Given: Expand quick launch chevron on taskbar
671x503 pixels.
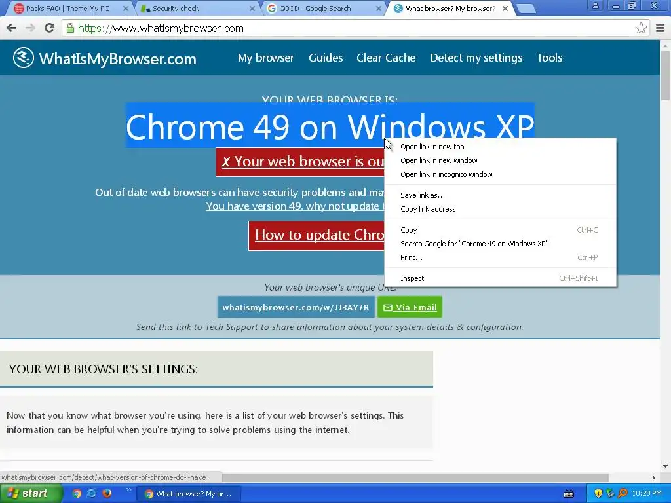Looking at the screenshot, I should [129, 490].
